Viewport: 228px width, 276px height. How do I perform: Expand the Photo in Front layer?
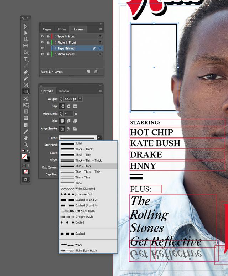[56, 42]
